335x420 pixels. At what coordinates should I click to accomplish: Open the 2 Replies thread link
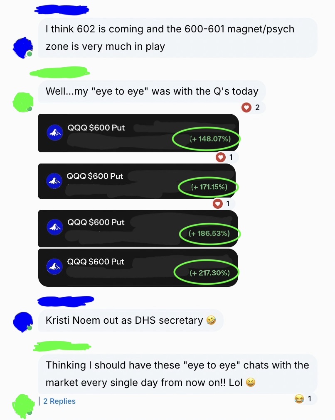coord(59,401)
